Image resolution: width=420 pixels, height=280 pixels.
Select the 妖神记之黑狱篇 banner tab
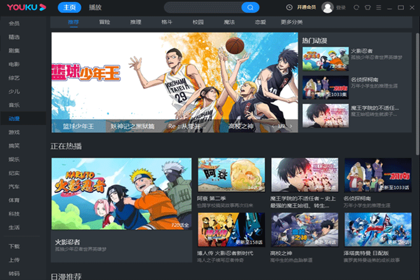click(x=133, y=126)
